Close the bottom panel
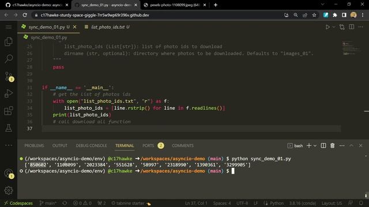 point(360,145)
